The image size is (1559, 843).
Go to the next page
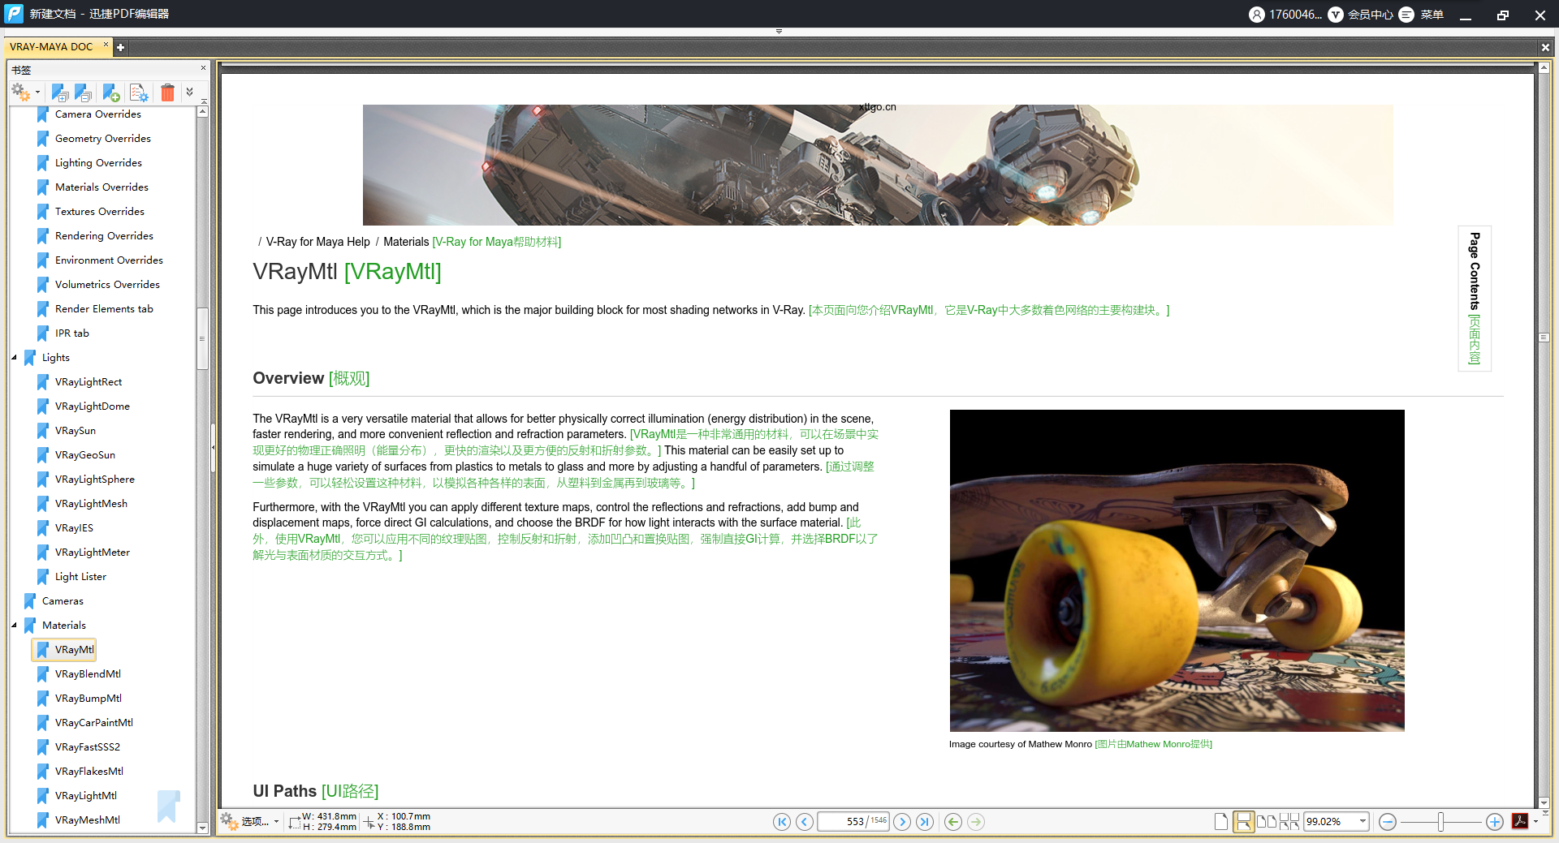pyautogui.click(x=902, y=822)
